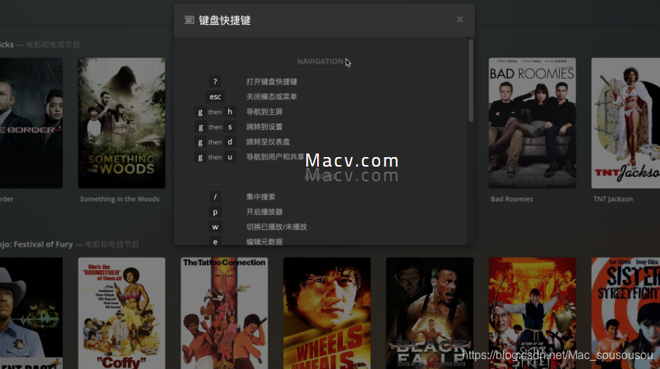Click the '切换已播放/未播放' description text
Viewport: 660px width, 369px height.
tap(276, 227)
